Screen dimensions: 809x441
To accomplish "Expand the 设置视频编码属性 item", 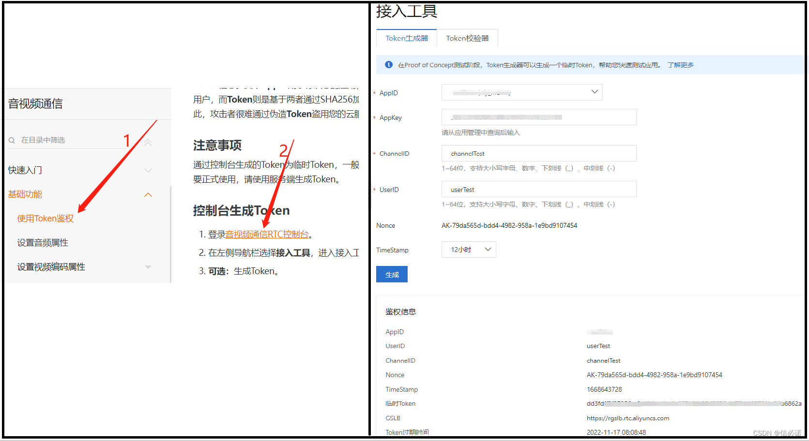I will [x=148, y=266].
